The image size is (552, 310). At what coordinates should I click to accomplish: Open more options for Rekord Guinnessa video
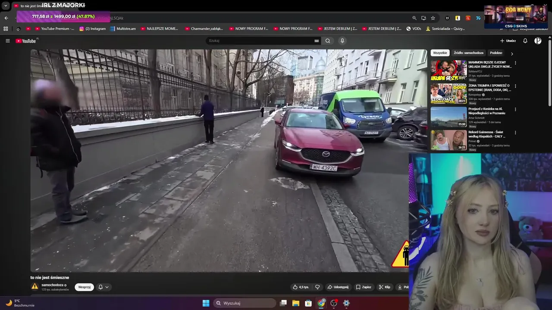click(515, 133)
